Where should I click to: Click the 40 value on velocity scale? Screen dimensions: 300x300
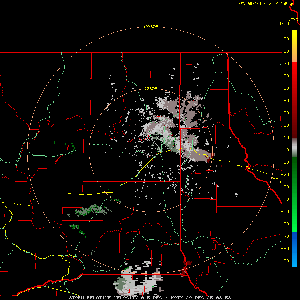[x=286, y=100]
